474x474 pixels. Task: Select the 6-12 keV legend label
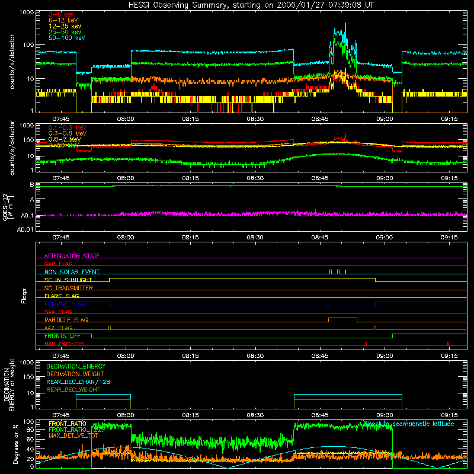click(63, 20)
